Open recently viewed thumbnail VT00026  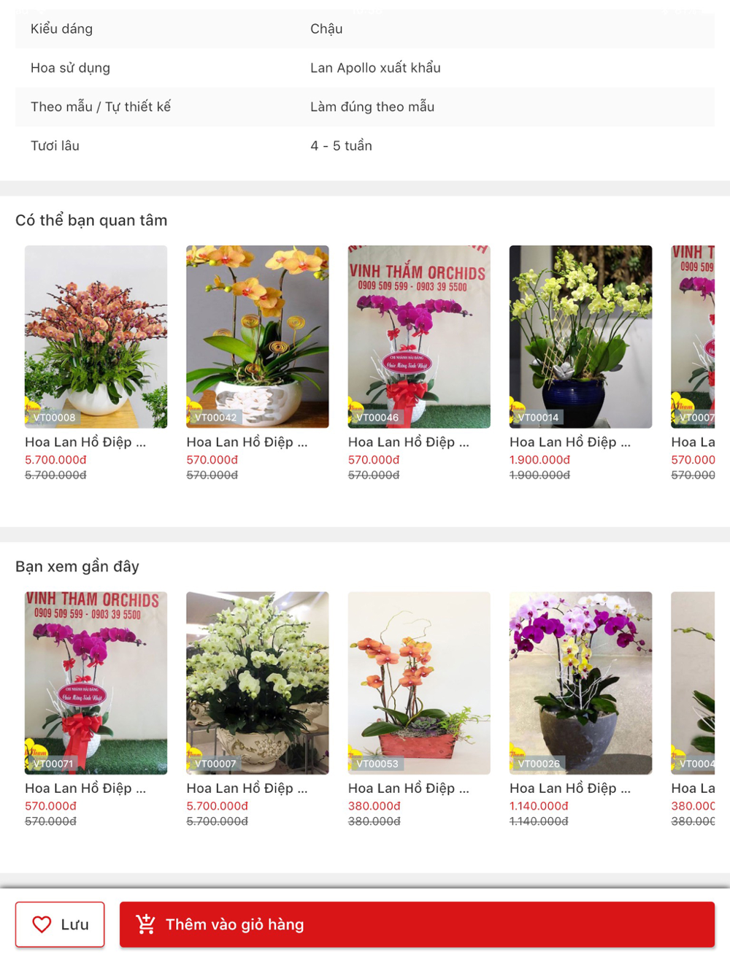pyautogui.click(x=580, y=683)
